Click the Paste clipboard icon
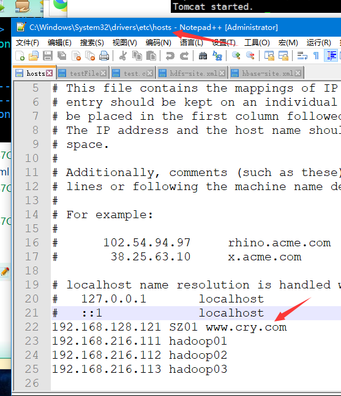 point(151,56)
